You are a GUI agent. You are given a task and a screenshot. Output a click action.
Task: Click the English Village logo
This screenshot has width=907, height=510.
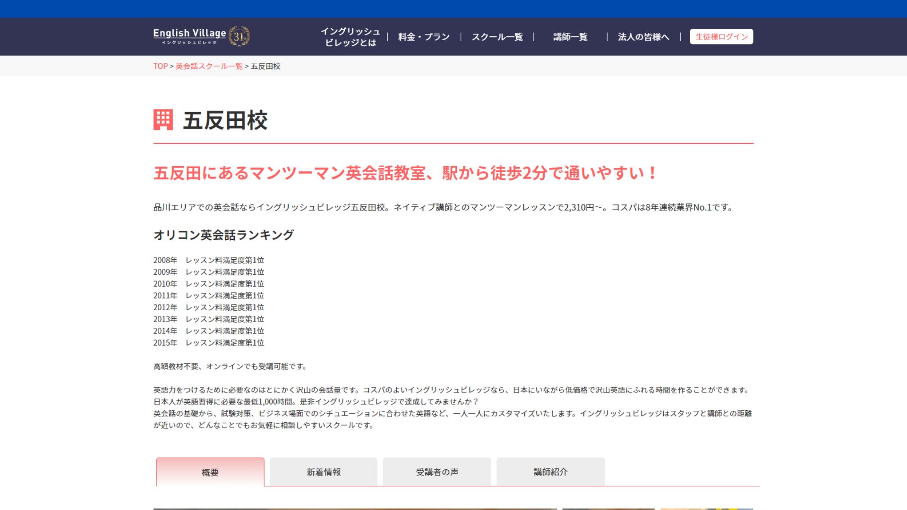coord(190,36)
